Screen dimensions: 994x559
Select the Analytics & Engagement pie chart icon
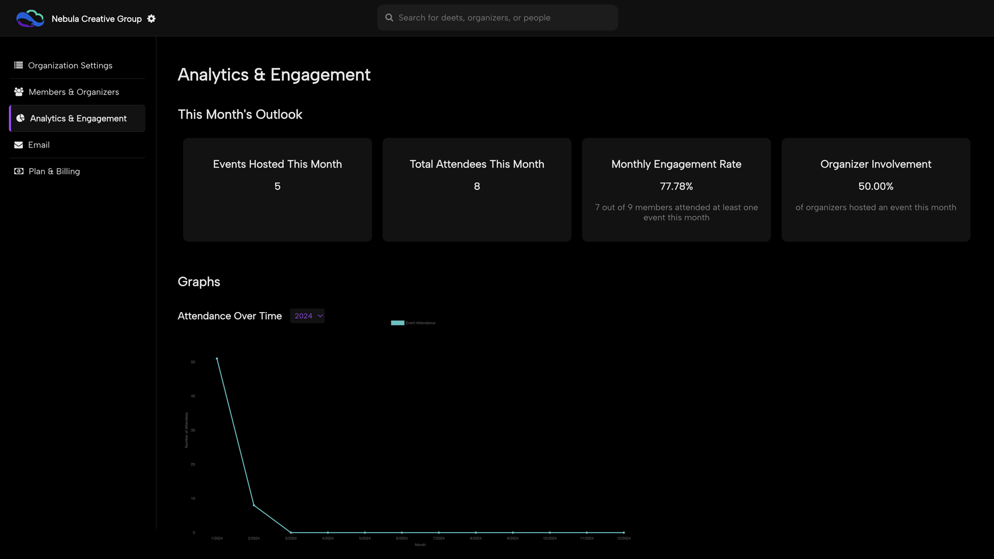[x=20, y=118]
